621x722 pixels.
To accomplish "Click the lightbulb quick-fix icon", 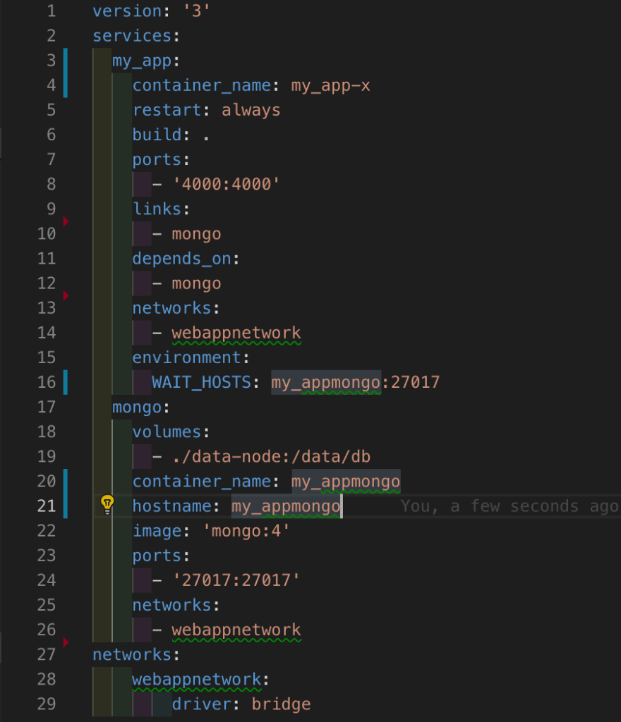I will pos(107,504).
